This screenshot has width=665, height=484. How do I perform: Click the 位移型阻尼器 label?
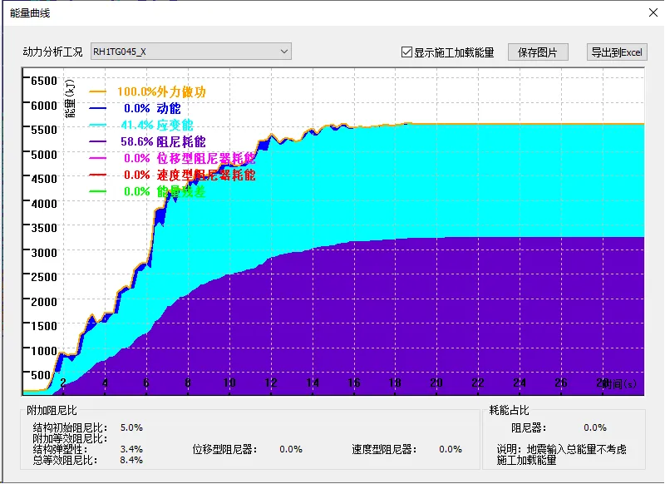224,449
